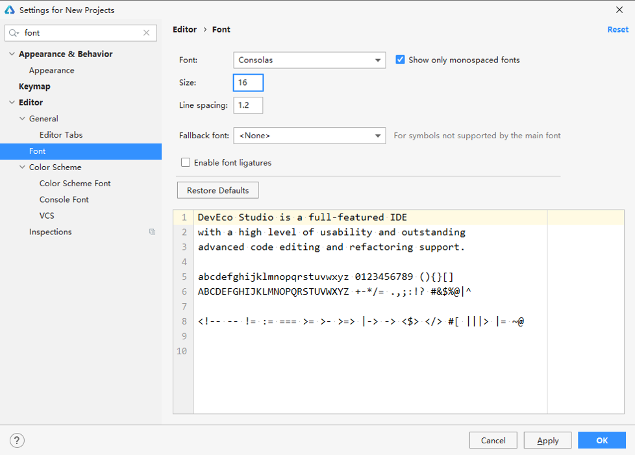Click preview line 'with a high level of usability'
Viewport: 635px width, 455px height.
pyautogui.click(x=331, y=232)
